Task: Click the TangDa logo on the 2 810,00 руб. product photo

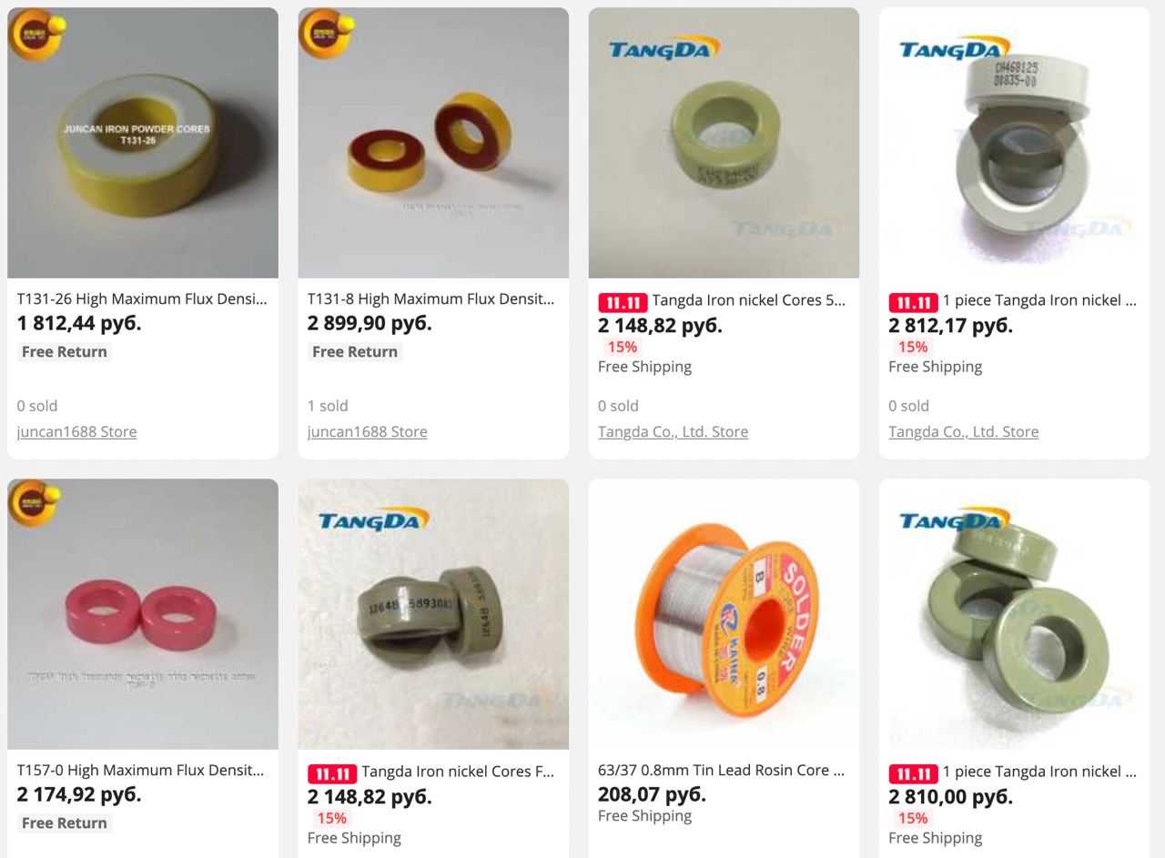Action: pos(955,520)
